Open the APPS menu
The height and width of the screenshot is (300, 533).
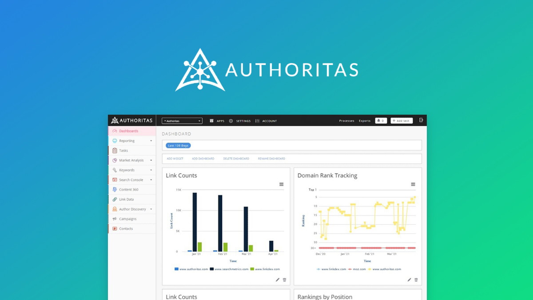point(217,121)
